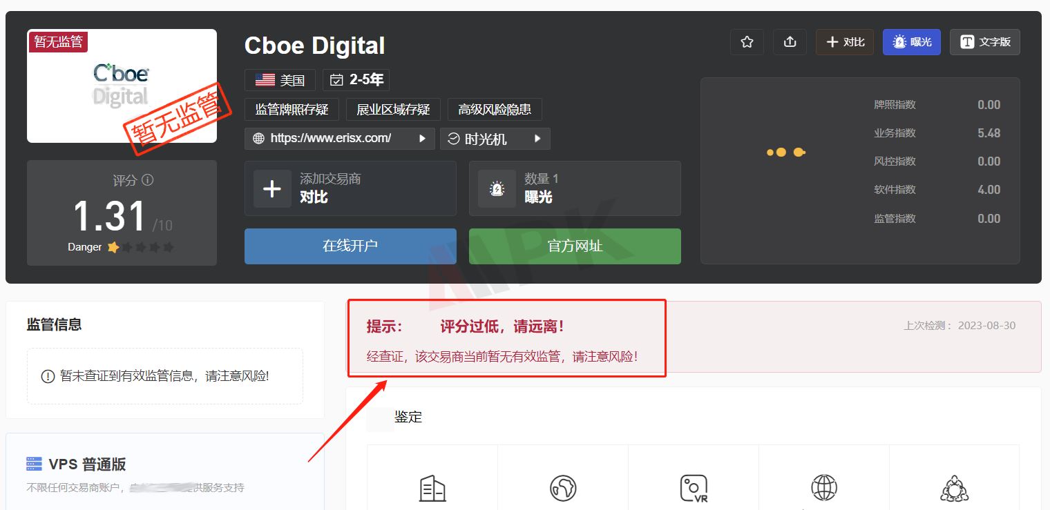Click the Cboe Digital title
Viewport: 1050px width, 510px height.
click(314, 46)
